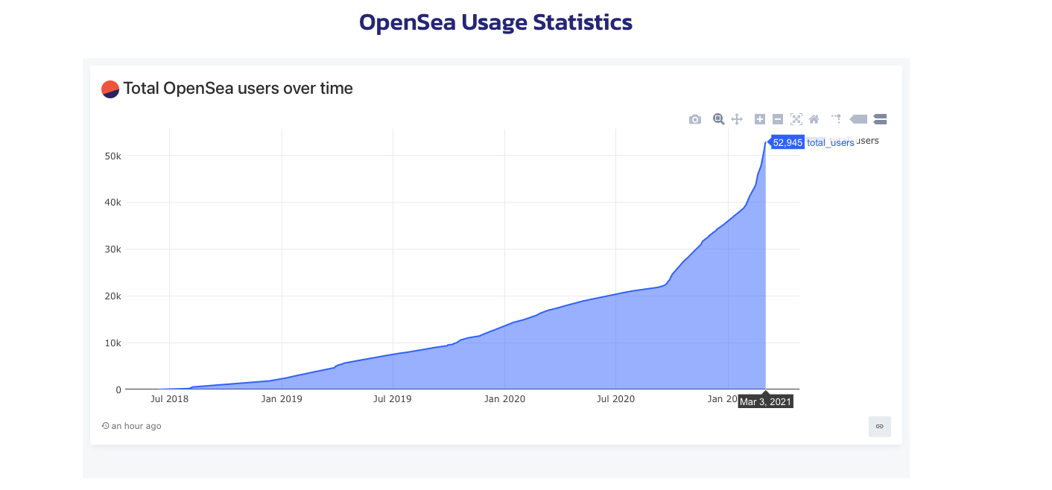Click the 'Jan 2020' x-axis label

(504, 399)
